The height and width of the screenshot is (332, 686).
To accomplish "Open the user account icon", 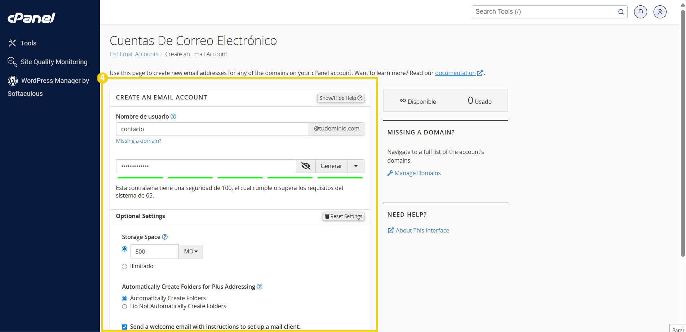I will coord(660,12).
